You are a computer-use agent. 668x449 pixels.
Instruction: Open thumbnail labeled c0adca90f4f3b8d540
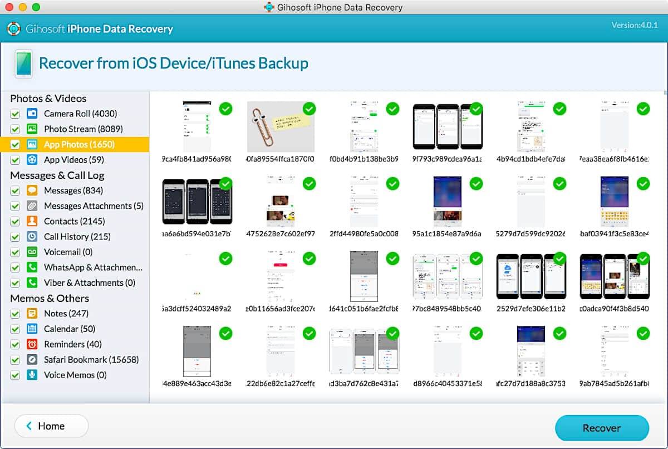click(615, 277)
